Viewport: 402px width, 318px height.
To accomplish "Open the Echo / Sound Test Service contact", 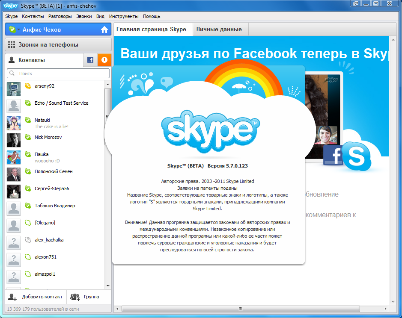I will tap(61, 103).
